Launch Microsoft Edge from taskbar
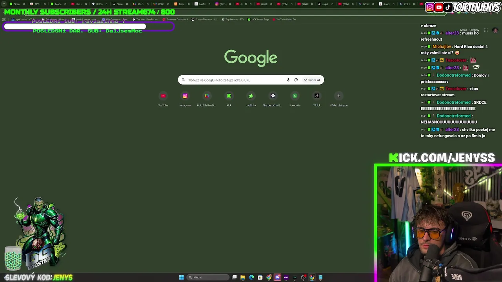 pyautogui.click(x=251, y=277)
